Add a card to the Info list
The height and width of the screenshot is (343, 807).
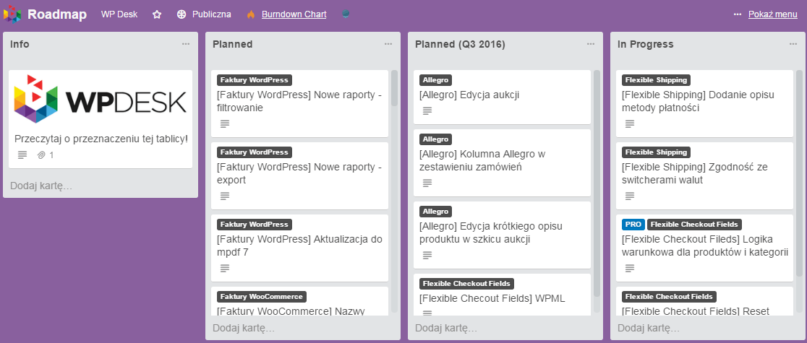click(x=41, y=186)
